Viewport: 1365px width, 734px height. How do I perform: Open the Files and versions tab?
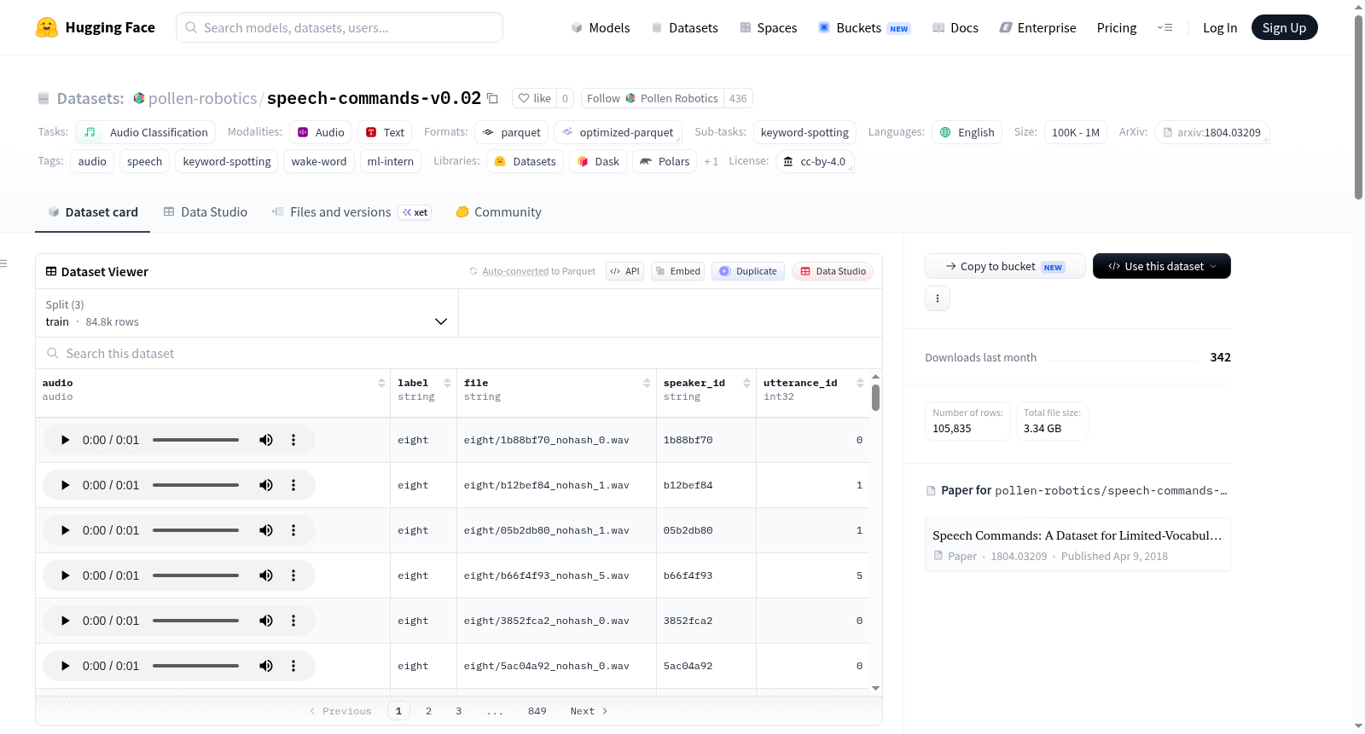[351, 212]
